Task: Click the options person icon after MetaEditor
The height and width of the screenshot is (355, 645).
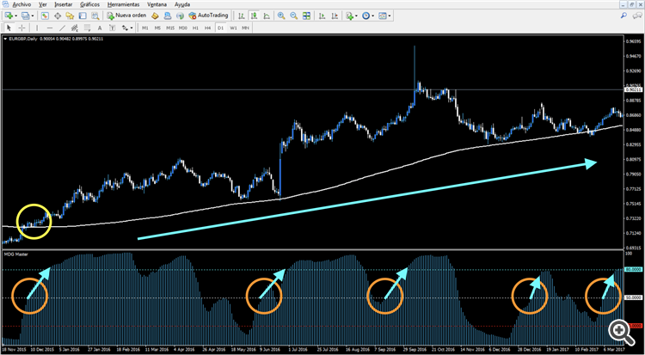Action: click(168, 15)
